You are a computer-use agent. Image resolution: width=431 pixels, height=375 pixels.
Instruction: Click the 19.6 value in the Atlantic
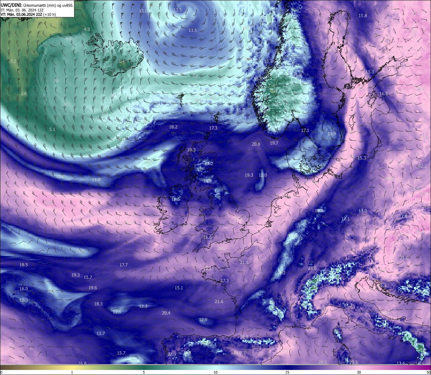[93, 288]
